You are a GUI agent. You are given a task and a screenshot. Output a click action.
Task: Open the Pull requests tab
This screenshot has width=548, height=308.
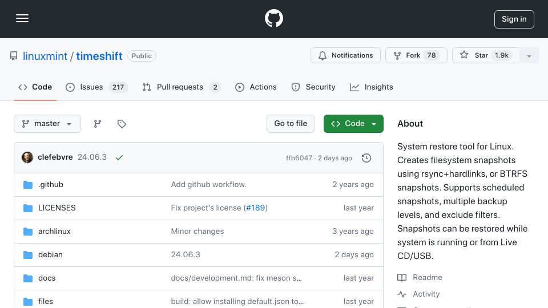(182, 87)
